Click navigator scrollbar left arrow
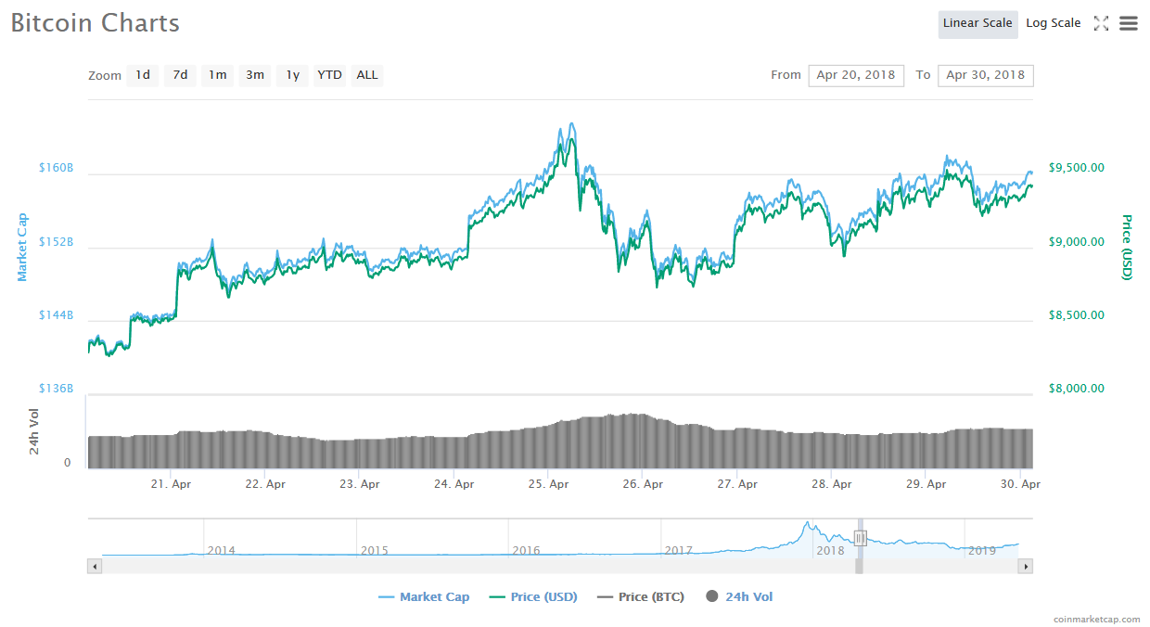This screenshot has width=1150, height=627. [94, 566]
